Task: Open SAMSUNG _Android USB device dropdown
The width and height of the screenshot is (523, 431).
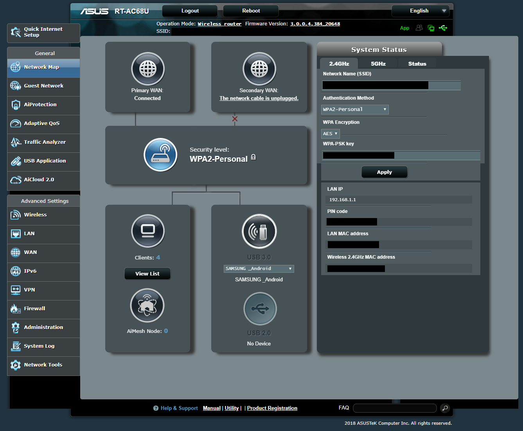Action: click(259, 269)
